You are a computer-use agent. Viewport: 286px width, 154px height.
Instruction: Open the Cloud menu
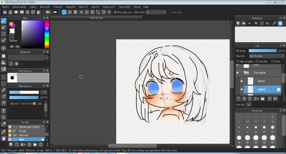137,7
